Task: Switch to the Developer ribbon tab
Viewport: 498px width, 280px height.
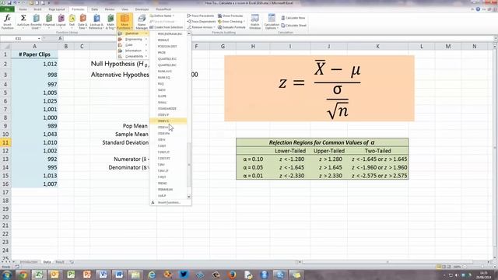Action: (x=142, y=9)
